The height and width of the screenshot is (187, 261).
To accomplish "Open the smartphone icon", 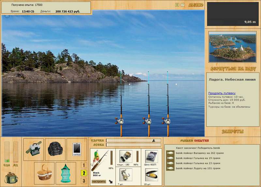I will tap(77, 149).
